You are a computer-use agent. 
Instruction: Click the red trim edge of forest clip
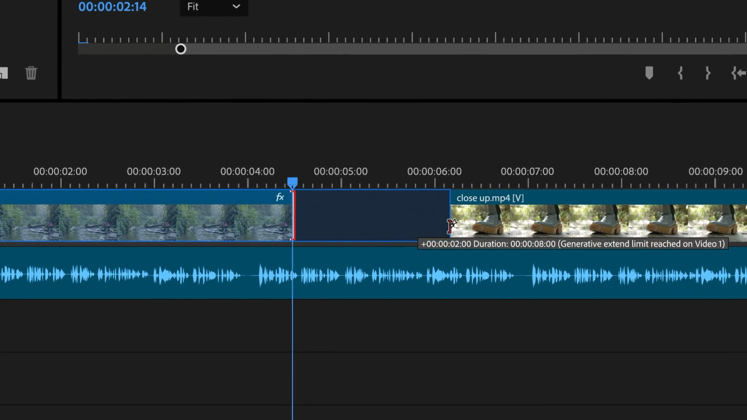[x=294, y=216]
